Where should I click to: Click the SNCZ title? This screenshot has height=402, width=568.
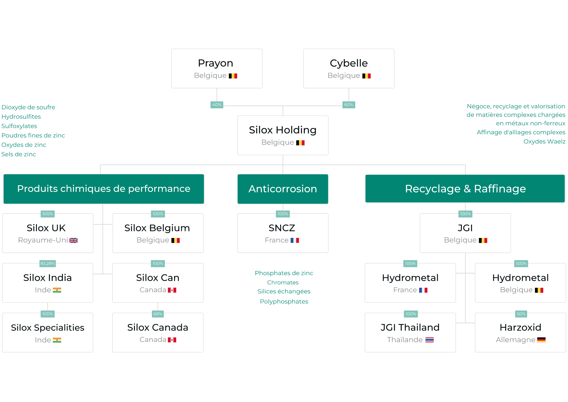coord(282,228)
